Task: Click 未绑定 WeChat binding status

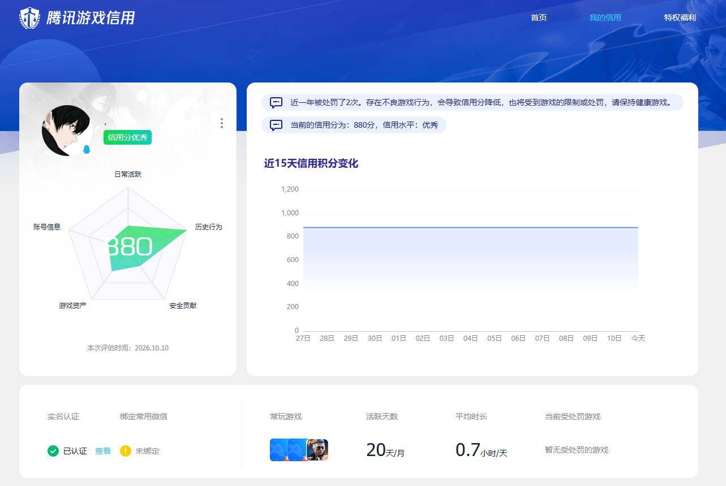Action: [x=147, y=451]
